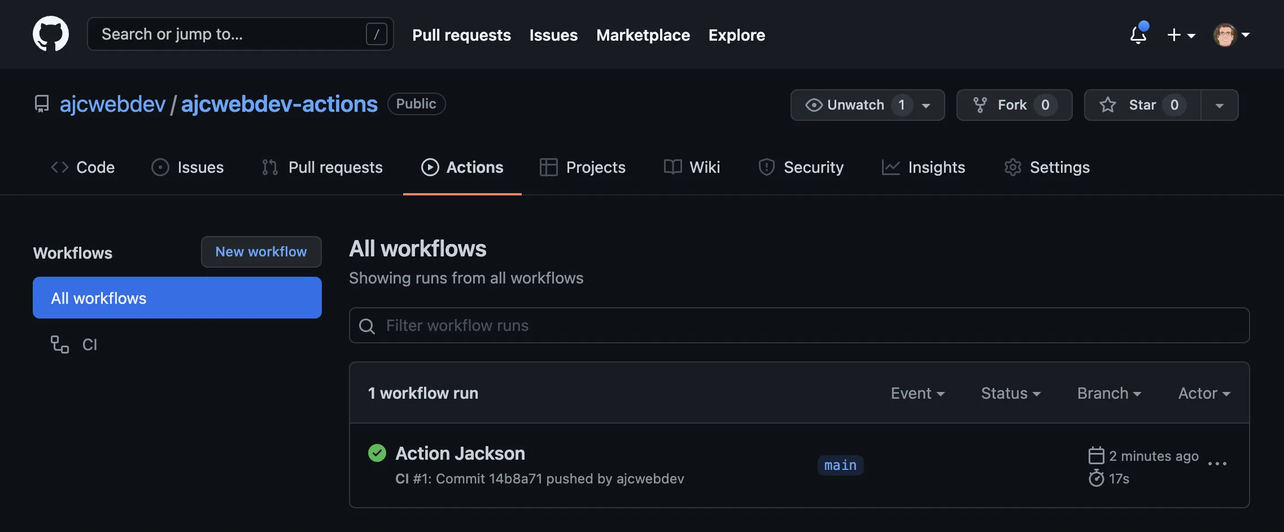Click user avatar picture
The height and width of the screenshot is (532, 1284).
(1225, 35)
